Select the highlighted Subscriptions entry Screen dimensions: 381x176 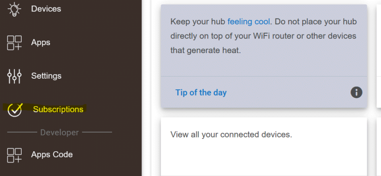click(x=58, y=109)
